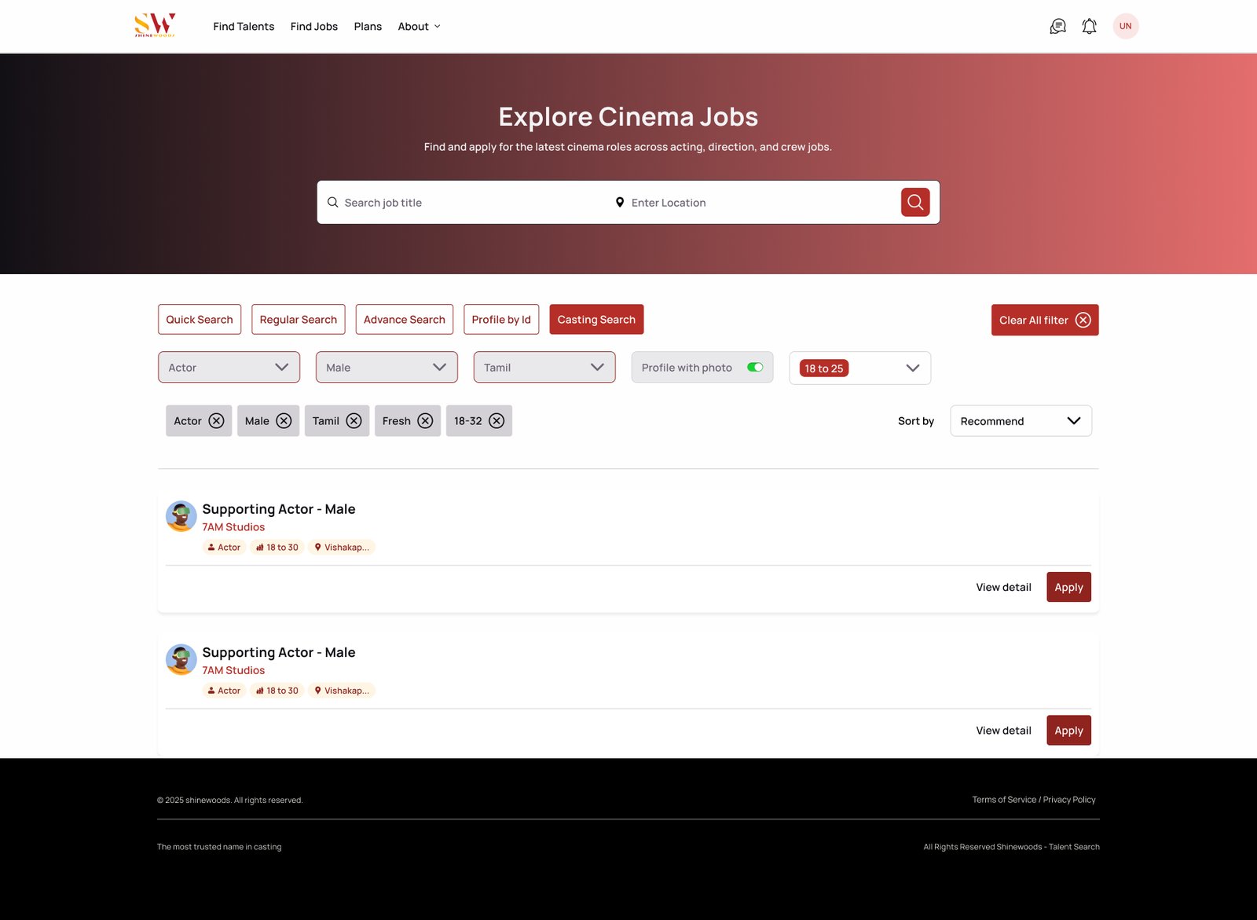Click the 18 to 30 tag in the first card
This screenshot has width=1257, height=920.
[277, 548]
